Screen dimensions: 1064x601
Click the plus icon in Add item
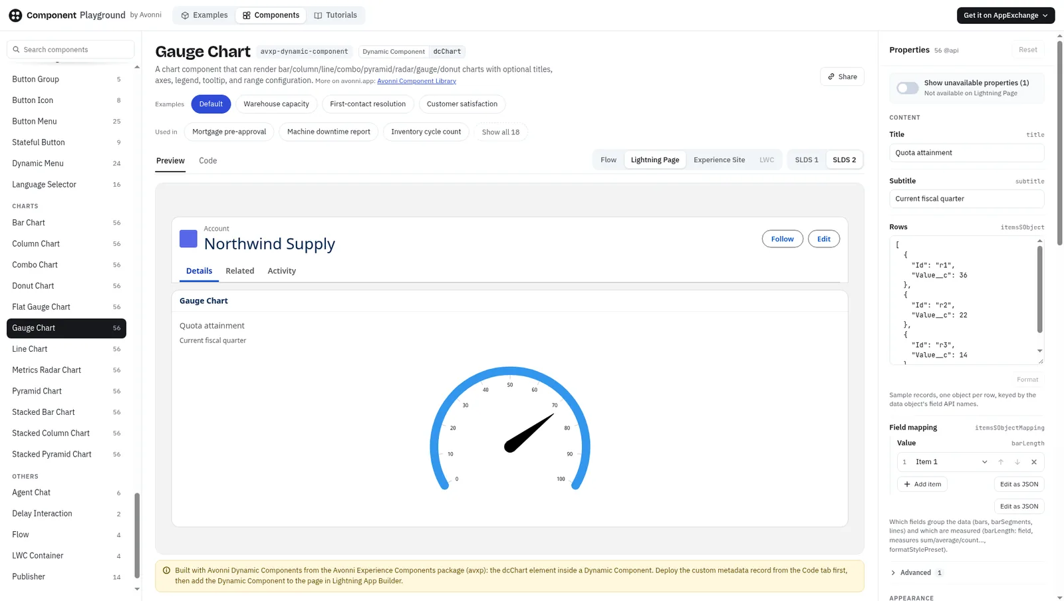907,484
